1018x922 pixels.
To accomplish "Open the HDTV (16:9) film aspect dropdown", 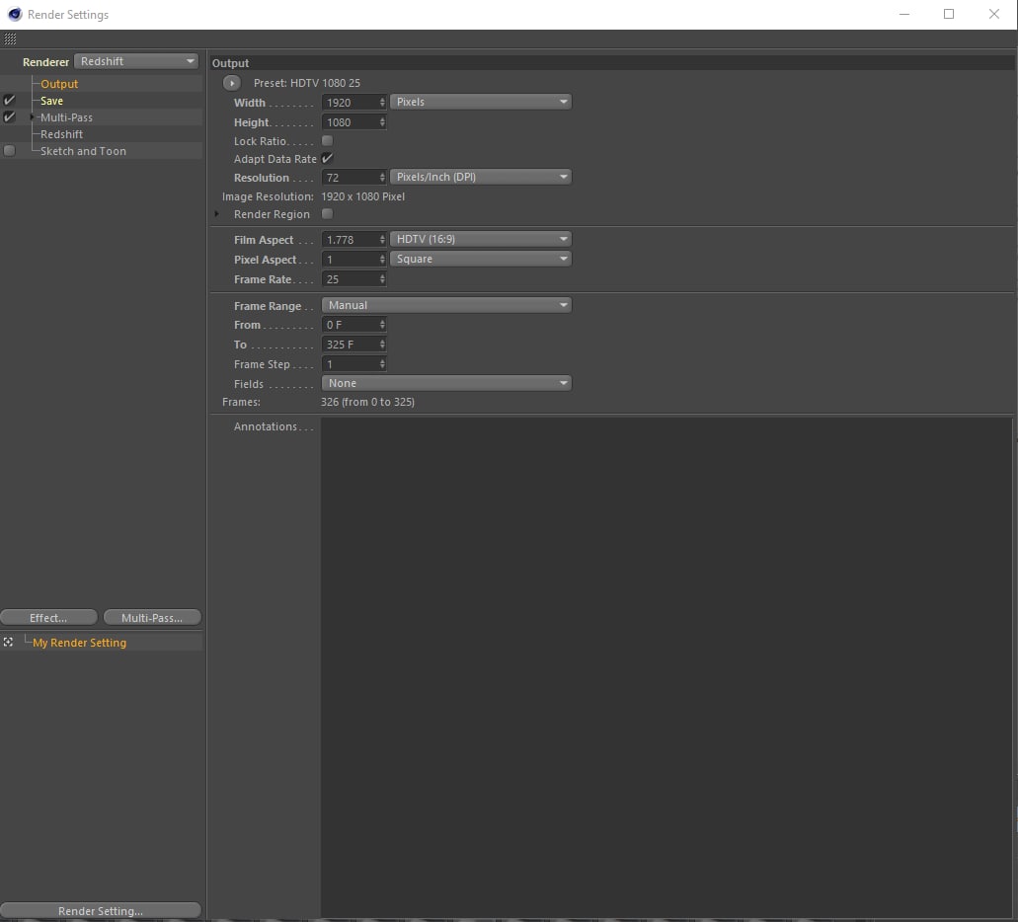I will pos(481,239).
